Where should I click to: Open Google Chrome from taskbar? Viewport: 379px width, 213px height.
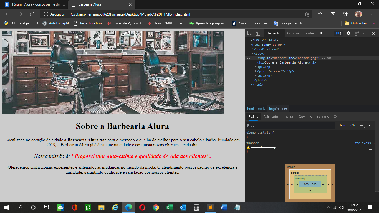click(156, 207)
